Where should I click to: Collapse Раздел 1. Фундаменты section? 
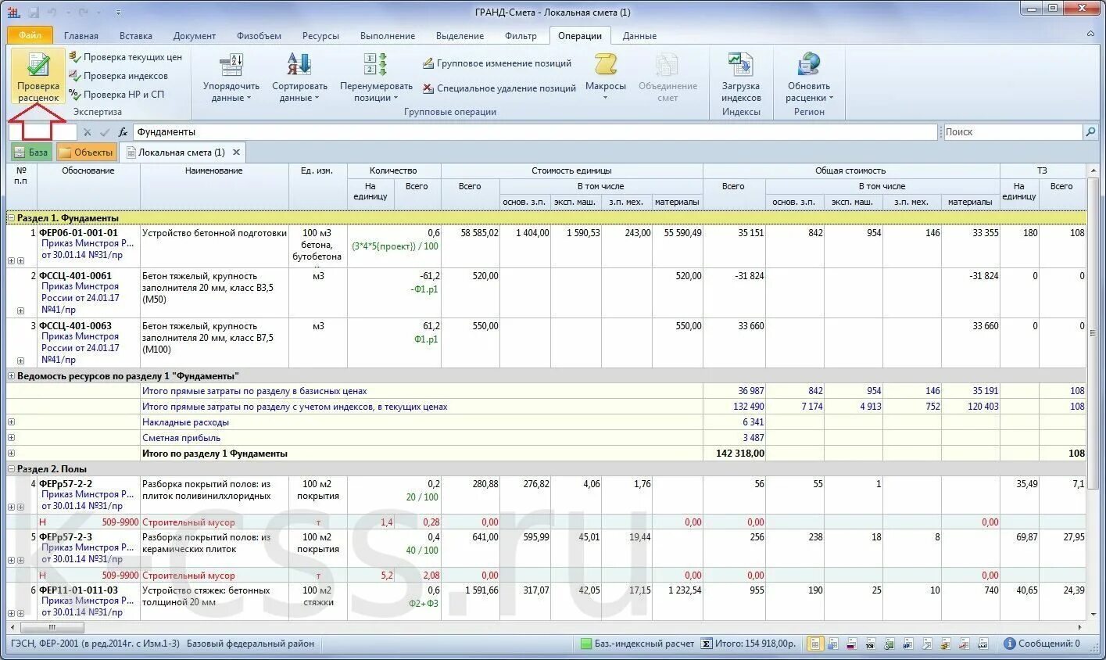(11, 218)
